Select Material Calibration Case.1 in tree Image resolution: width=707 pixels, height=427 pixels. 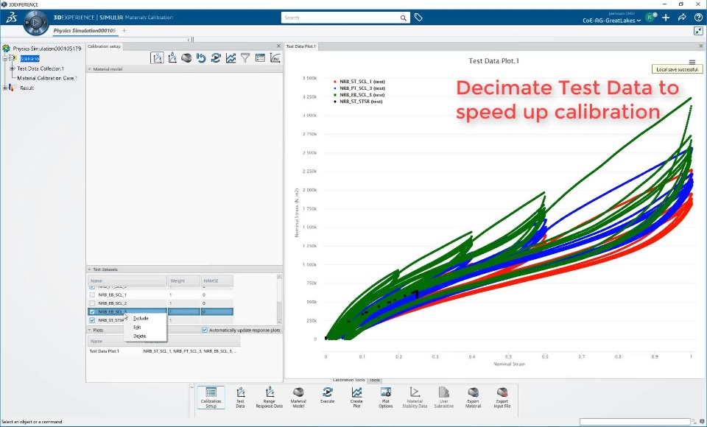point(47,78)
